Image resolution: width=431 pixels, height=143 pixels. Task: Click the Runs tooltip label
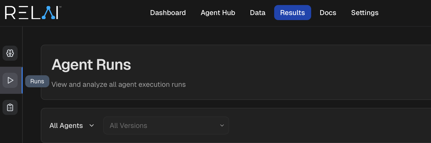pos(37,81)
